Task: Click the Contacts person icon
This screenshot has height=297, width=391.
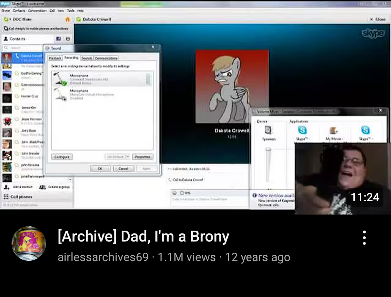Action: click(6, 39)
